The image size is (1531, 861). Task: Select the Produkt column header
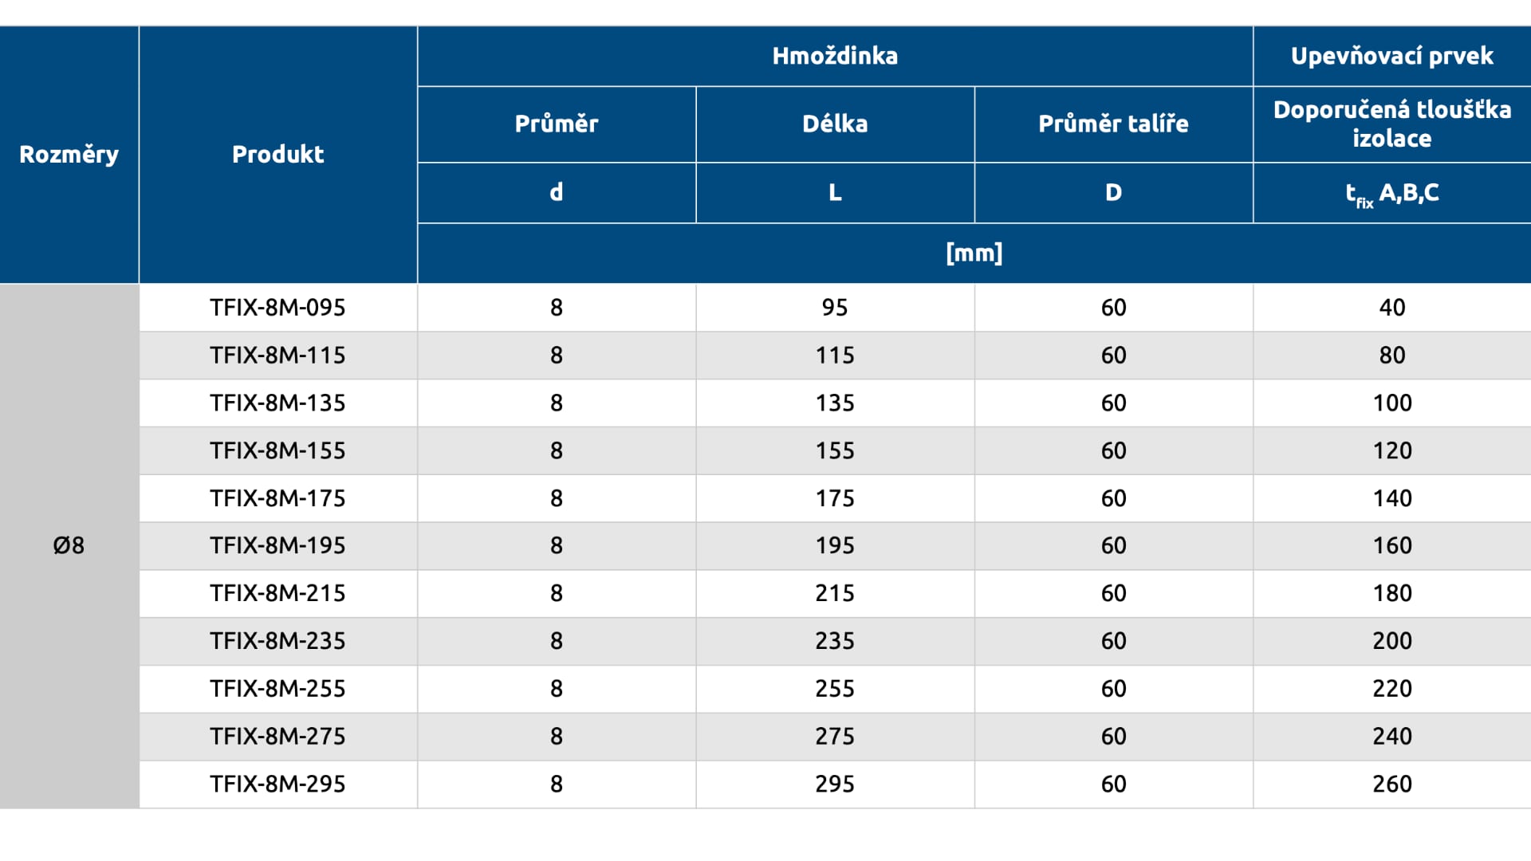(x=277, y=155)
